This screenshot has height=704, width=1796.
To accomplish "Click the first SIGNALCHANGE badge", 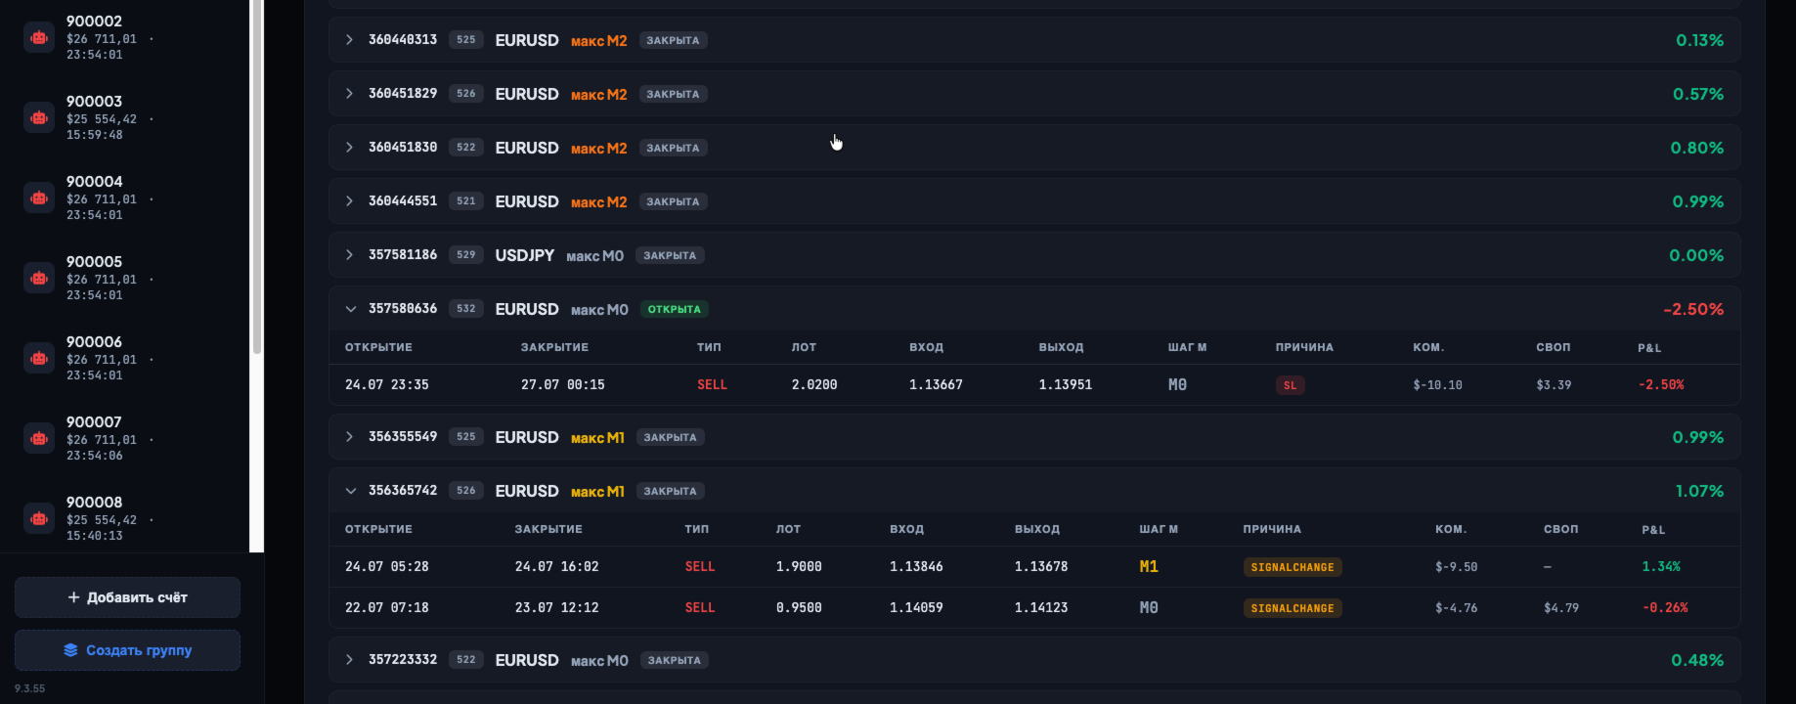I will coord(1292,567).
